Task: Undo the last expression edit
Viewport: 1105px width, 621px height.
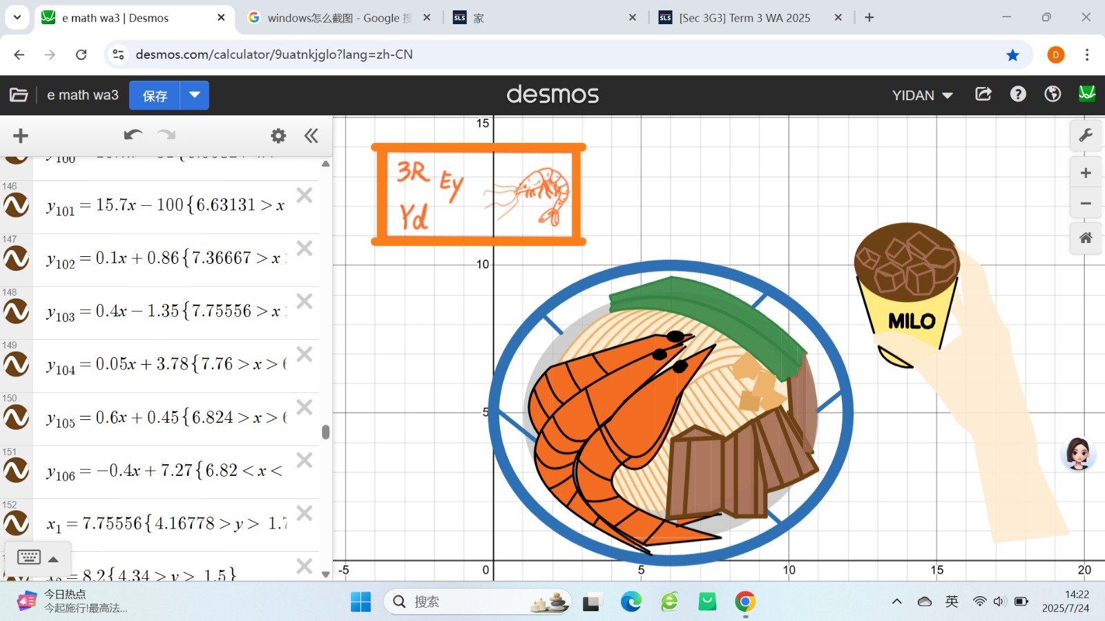Action: point(133,135)
